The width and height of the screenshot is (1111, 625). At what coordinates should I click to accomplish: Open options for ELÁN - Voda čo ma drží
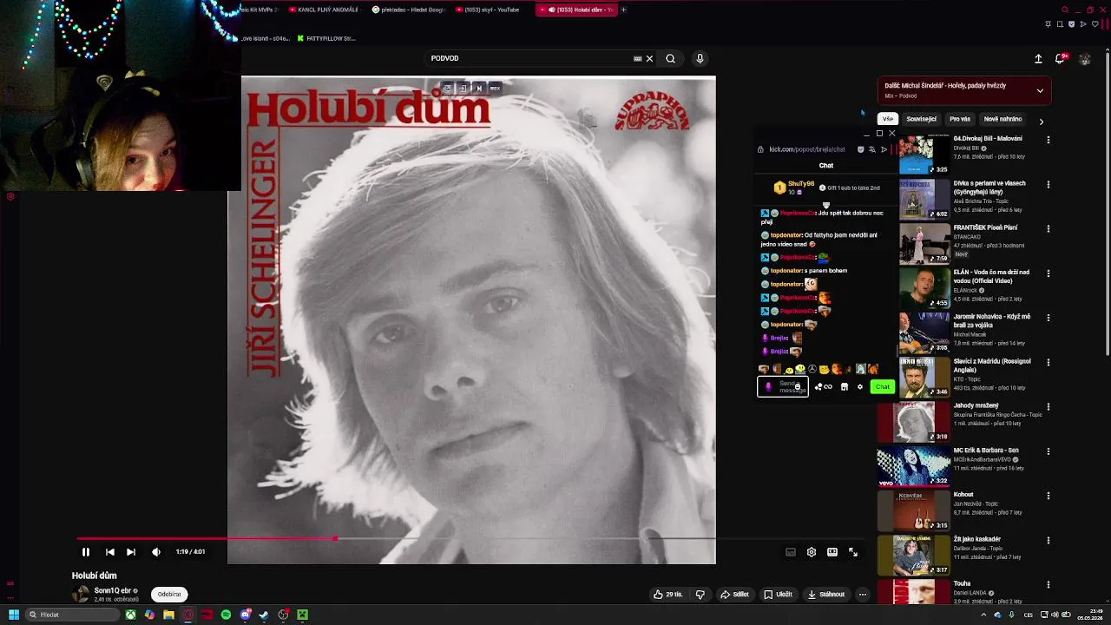tap(1048, 273)
